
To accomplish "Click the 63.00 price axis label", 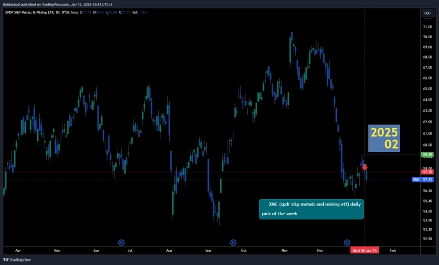I will (427, 111).
